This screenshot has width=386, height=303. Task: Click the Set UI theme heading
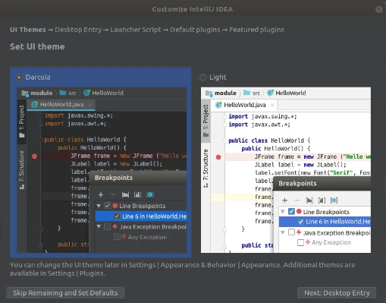pos(37,46)
